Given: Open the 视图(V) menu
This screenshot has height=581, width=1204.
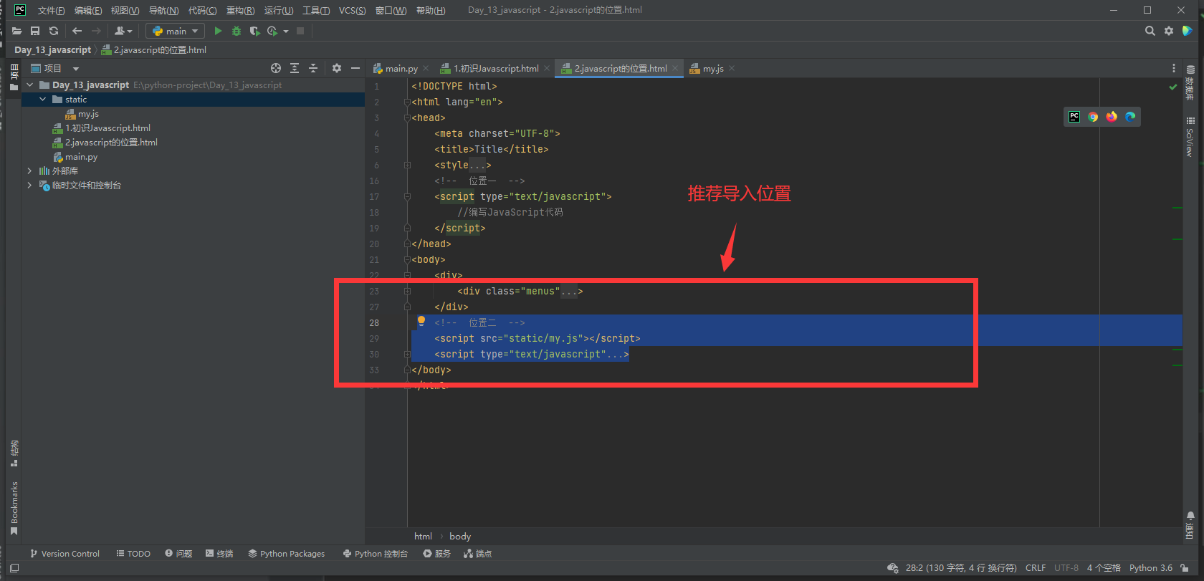Looking at the screenshot, I should pos(125,10).
